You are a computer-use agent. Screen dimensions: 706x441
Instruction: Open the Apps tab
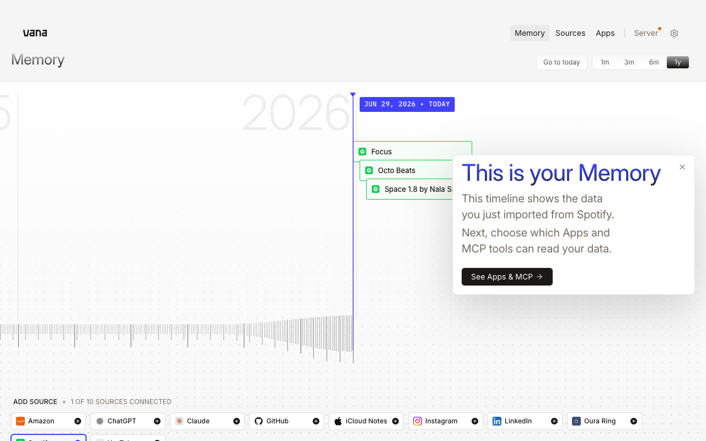tap(605, 33)
